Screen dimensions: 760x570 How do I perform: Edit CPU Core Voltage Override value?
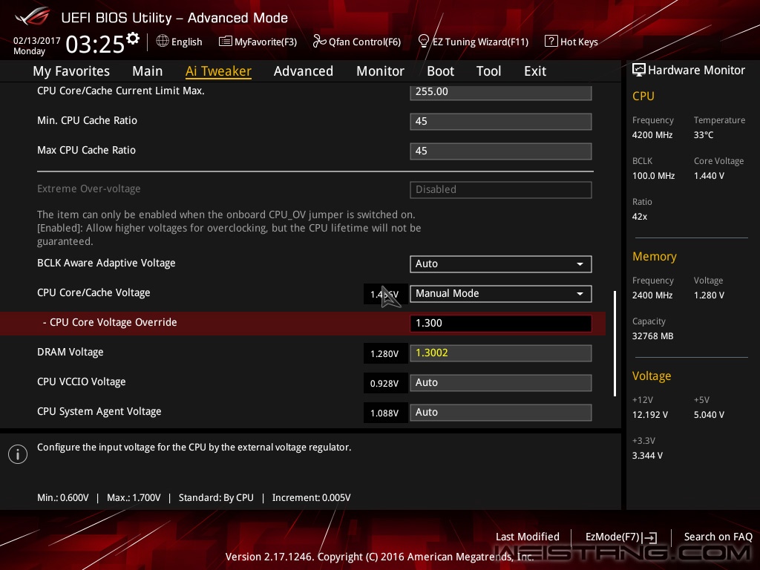501,323
